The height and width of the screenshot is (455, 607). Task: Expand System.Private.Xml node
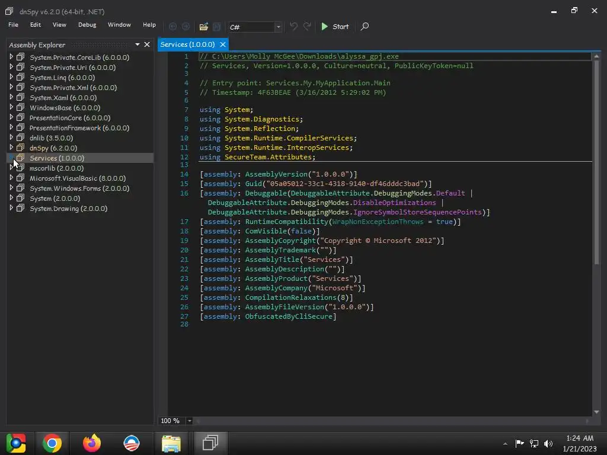11,87
